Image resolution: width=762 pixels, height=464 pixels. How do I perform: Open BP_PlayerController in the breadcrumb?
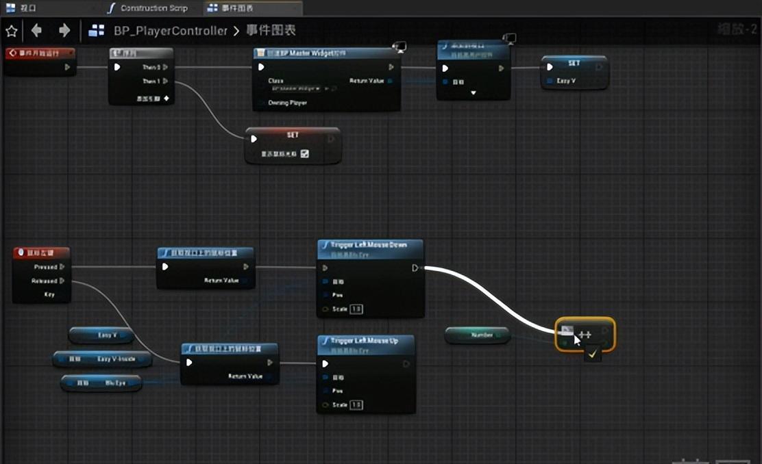171,31
